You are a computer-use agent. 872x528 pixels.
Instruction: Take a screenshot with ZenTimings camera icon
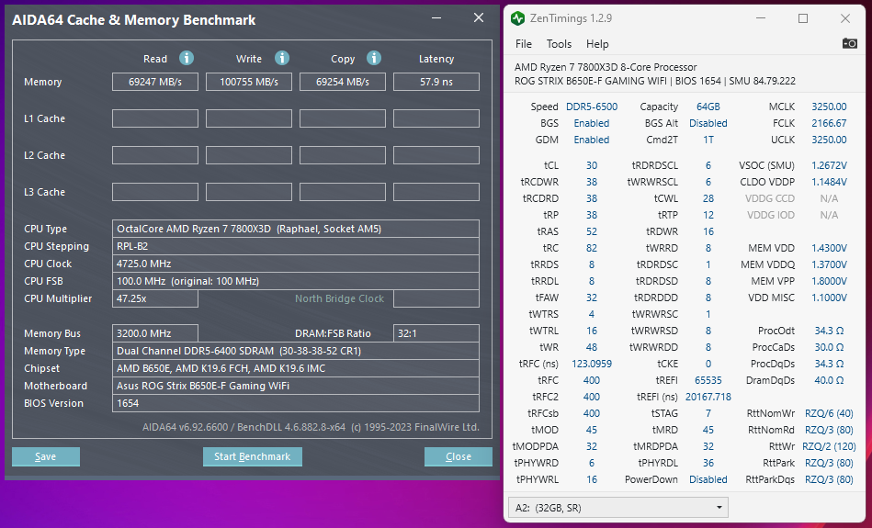(x=849, y=43)
